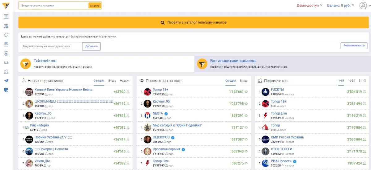This screenshot has height=170, width=371.
Task: Click the 1'162'661 views value
Action: click(x=236, y=92)
